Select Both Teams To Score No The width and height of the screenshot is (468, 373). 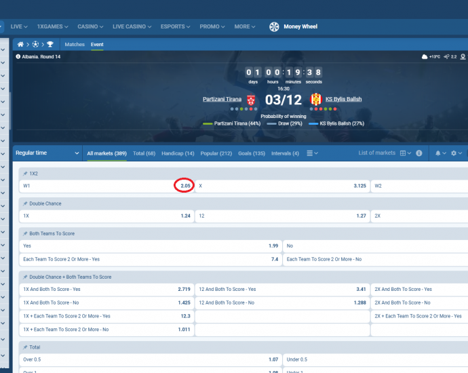pos(376,246)
